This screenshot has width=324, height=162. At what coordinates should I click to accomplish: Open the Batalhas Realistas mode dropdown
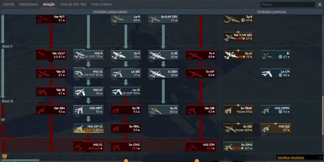(x=299, y=158)
